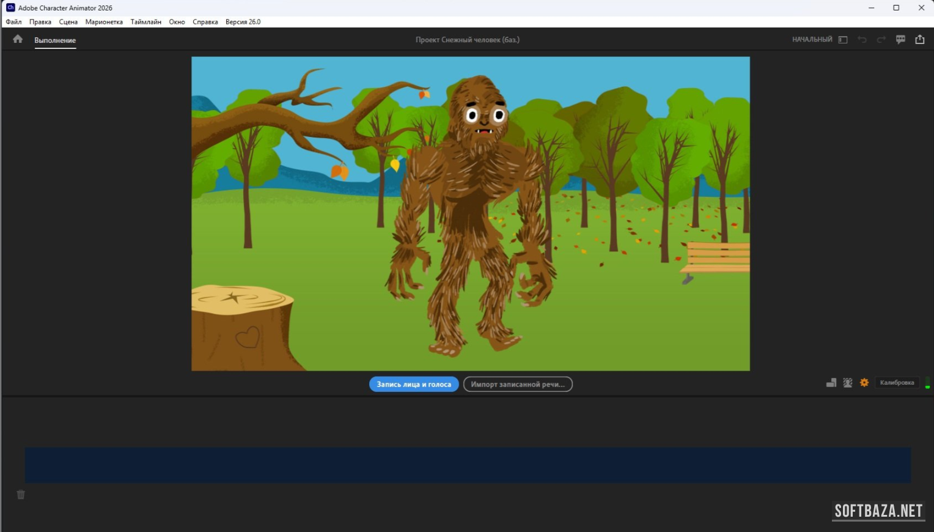Switch to the Выполнение tab
Viewport: 934px width, 532px height.
pos(55,40)
